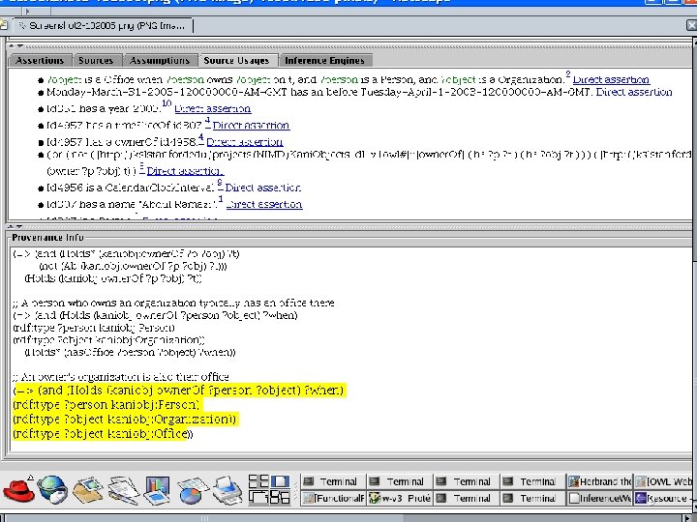Click footnote 8 after CalendarClockInterval
The width and height of the screenshot is (697, 522).
point(220,183)
